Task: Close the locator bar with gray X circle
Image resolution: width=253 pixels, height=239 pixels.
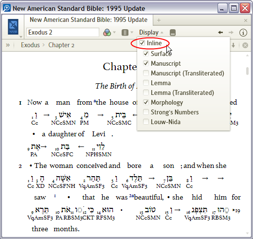Action: tap(245, 45)
